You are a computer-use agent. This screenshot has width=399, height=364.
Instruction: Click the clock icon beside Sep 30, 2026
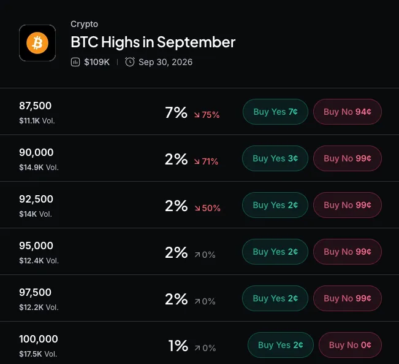point(130,62)
